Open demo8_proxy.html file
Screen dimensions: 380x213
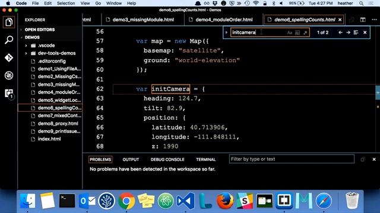[x=58, y=124]
